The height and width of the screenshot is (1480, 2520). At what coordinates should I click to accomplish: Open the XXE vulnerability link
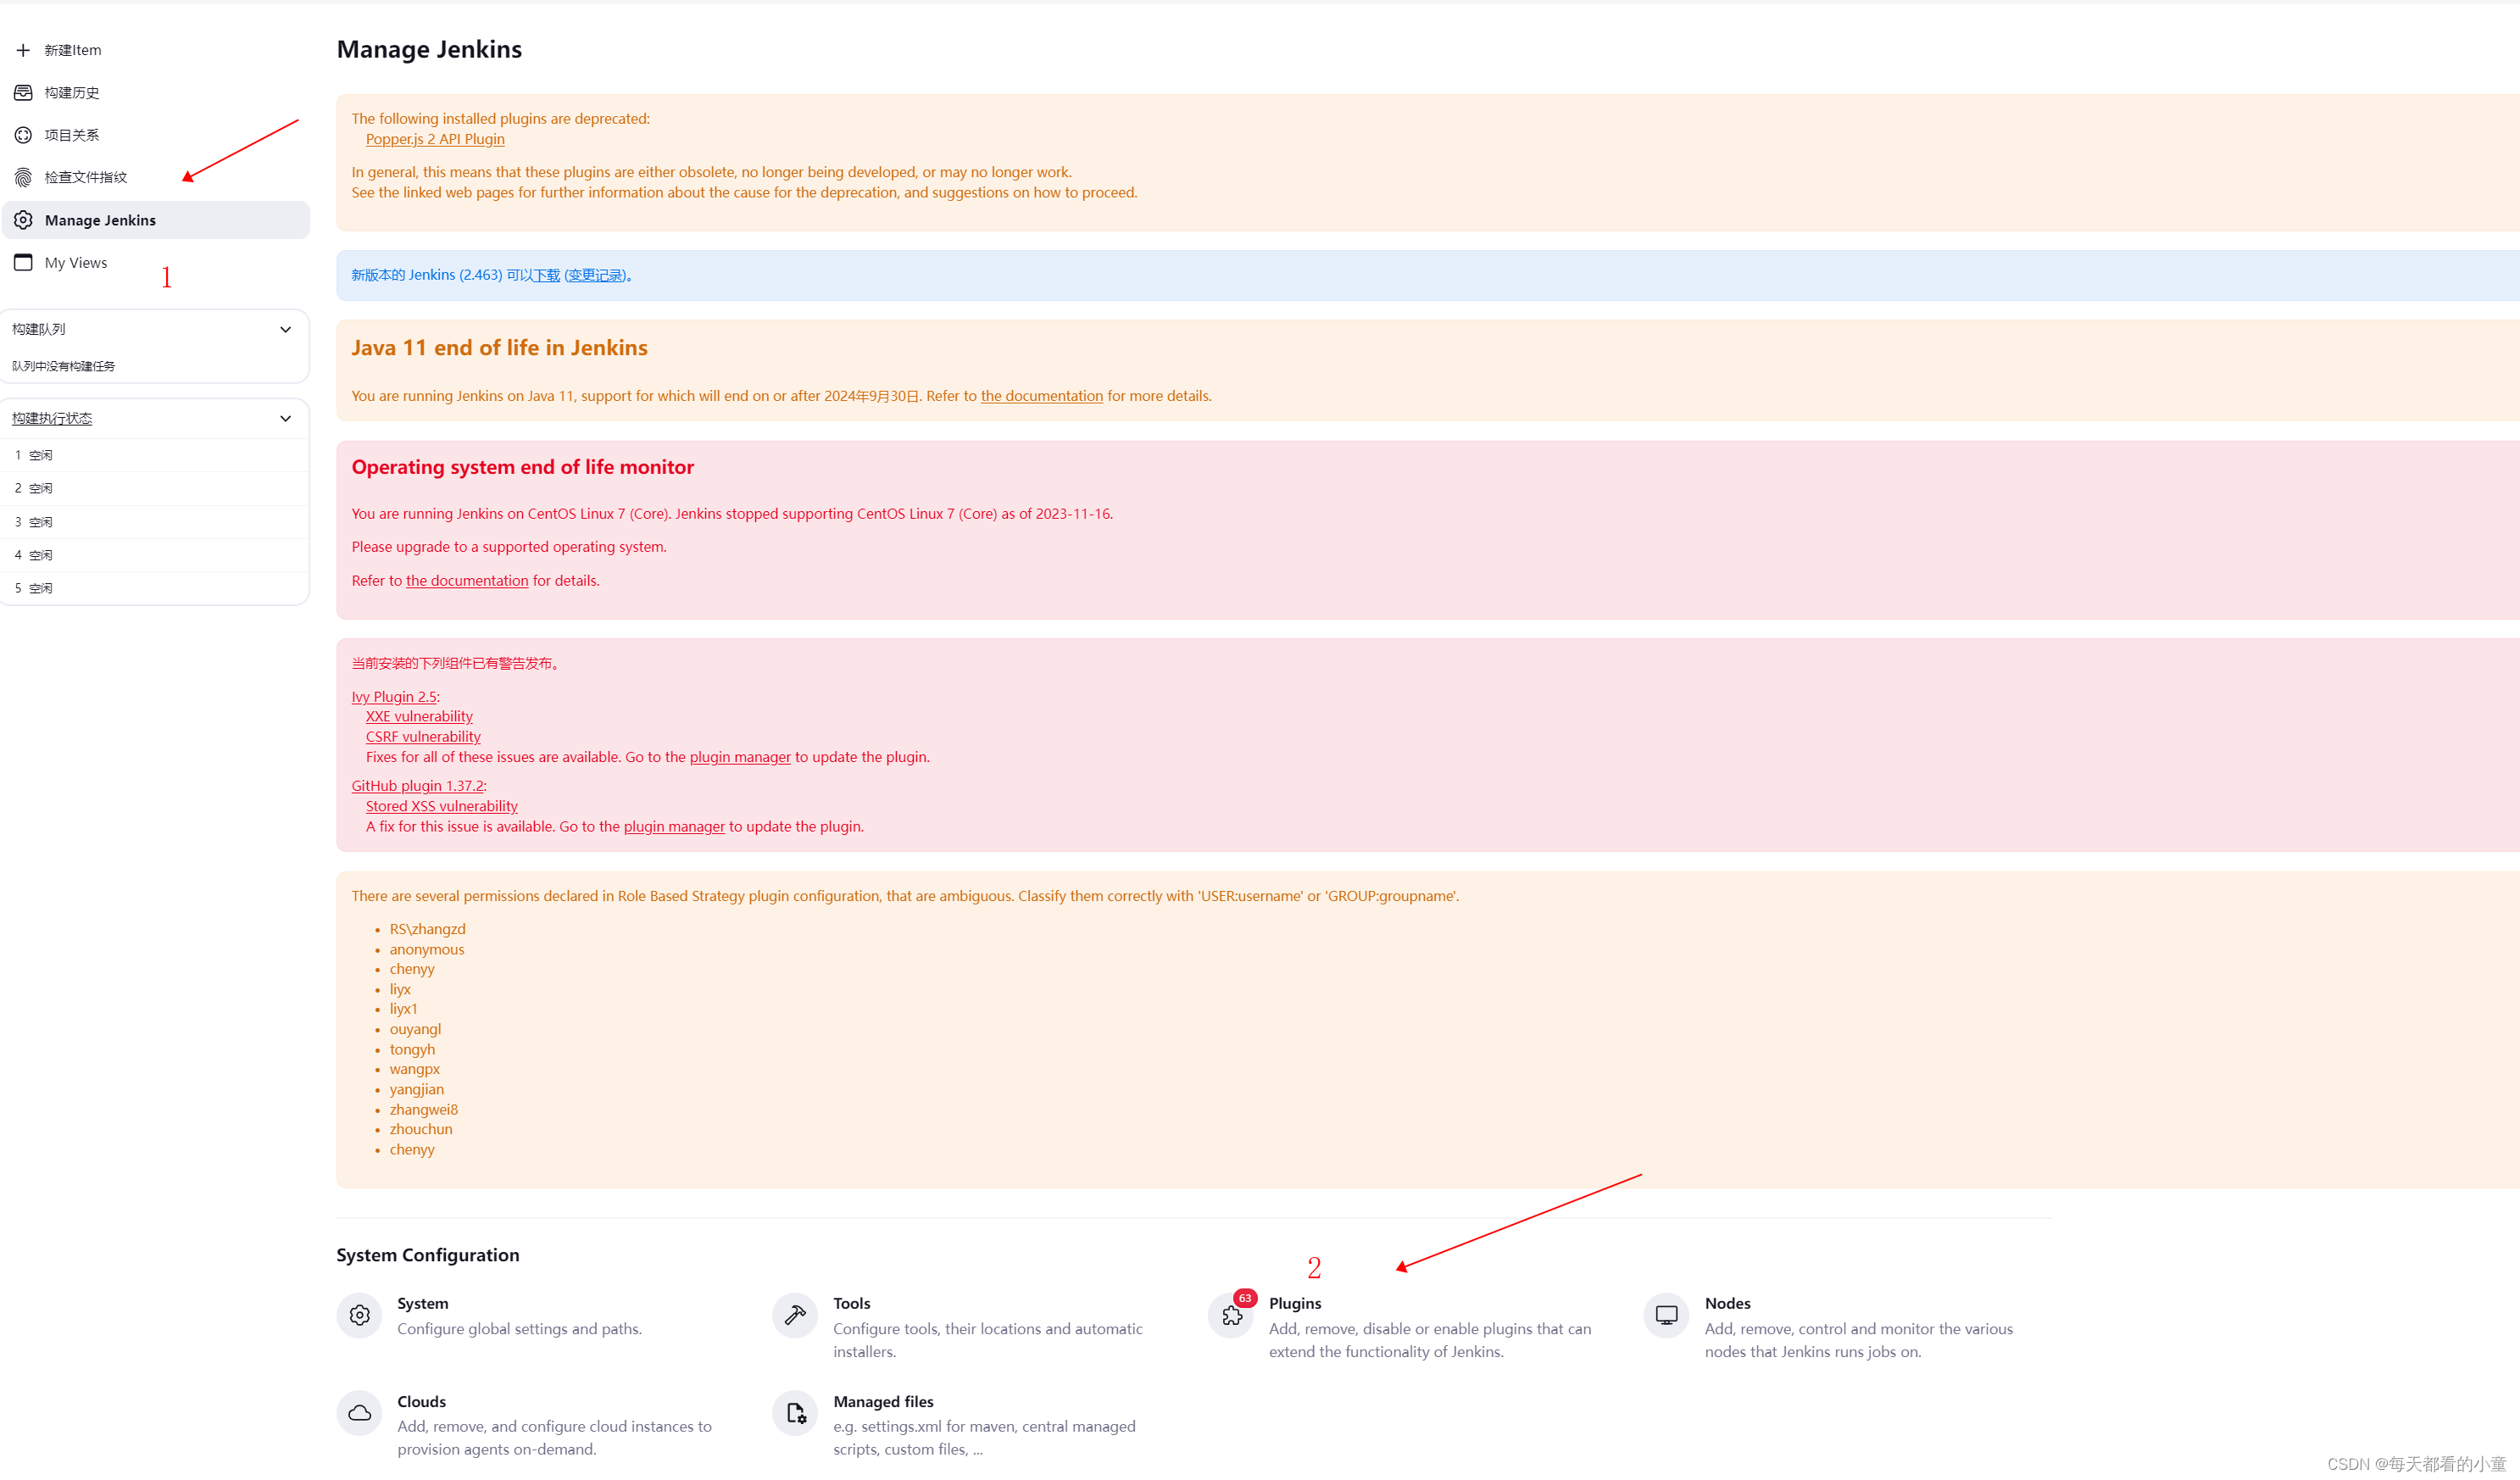click(x=418, y=716)
